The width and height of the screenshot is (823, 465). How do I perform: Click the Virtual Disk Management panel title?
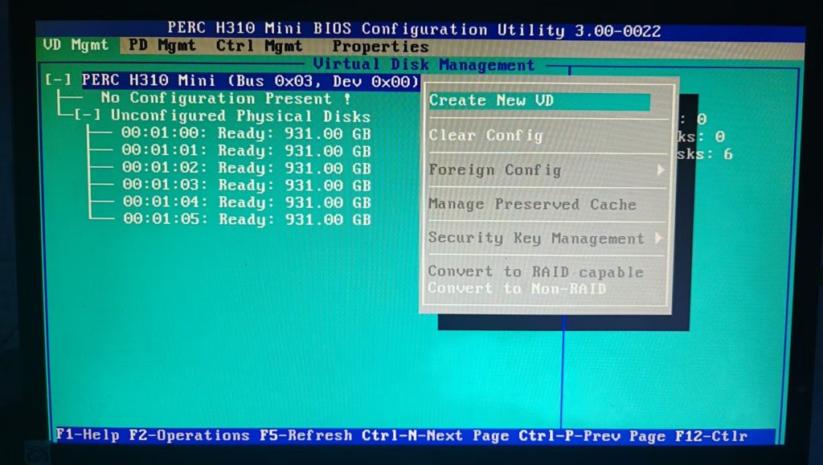[x=424, y=65]
